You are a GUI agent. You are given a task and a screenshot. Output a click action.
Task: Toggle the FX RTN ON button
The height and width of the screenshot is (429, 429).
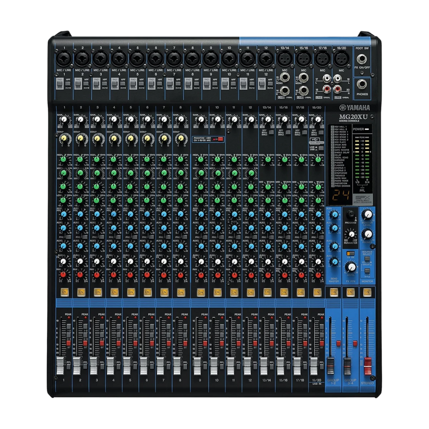(350, 292)
